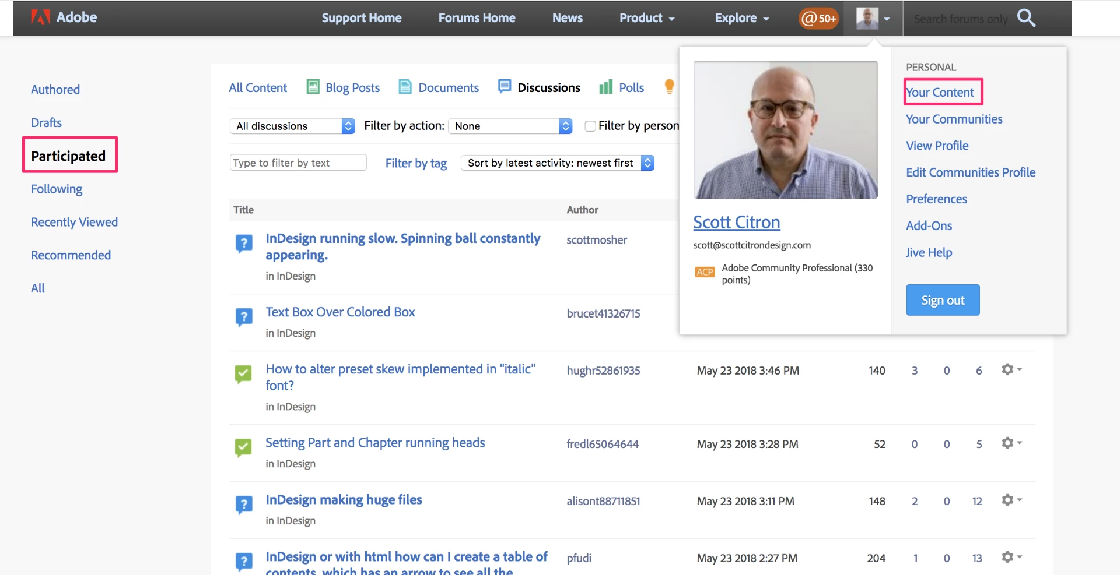Open author profile scottmosher
Image resolution: width=1120 pixels, height=575 pixels.
click(597, 240)
